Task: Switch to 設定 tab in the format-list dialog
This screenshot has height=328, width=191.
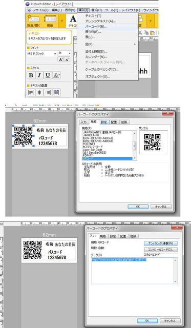Action: [104, 122]
